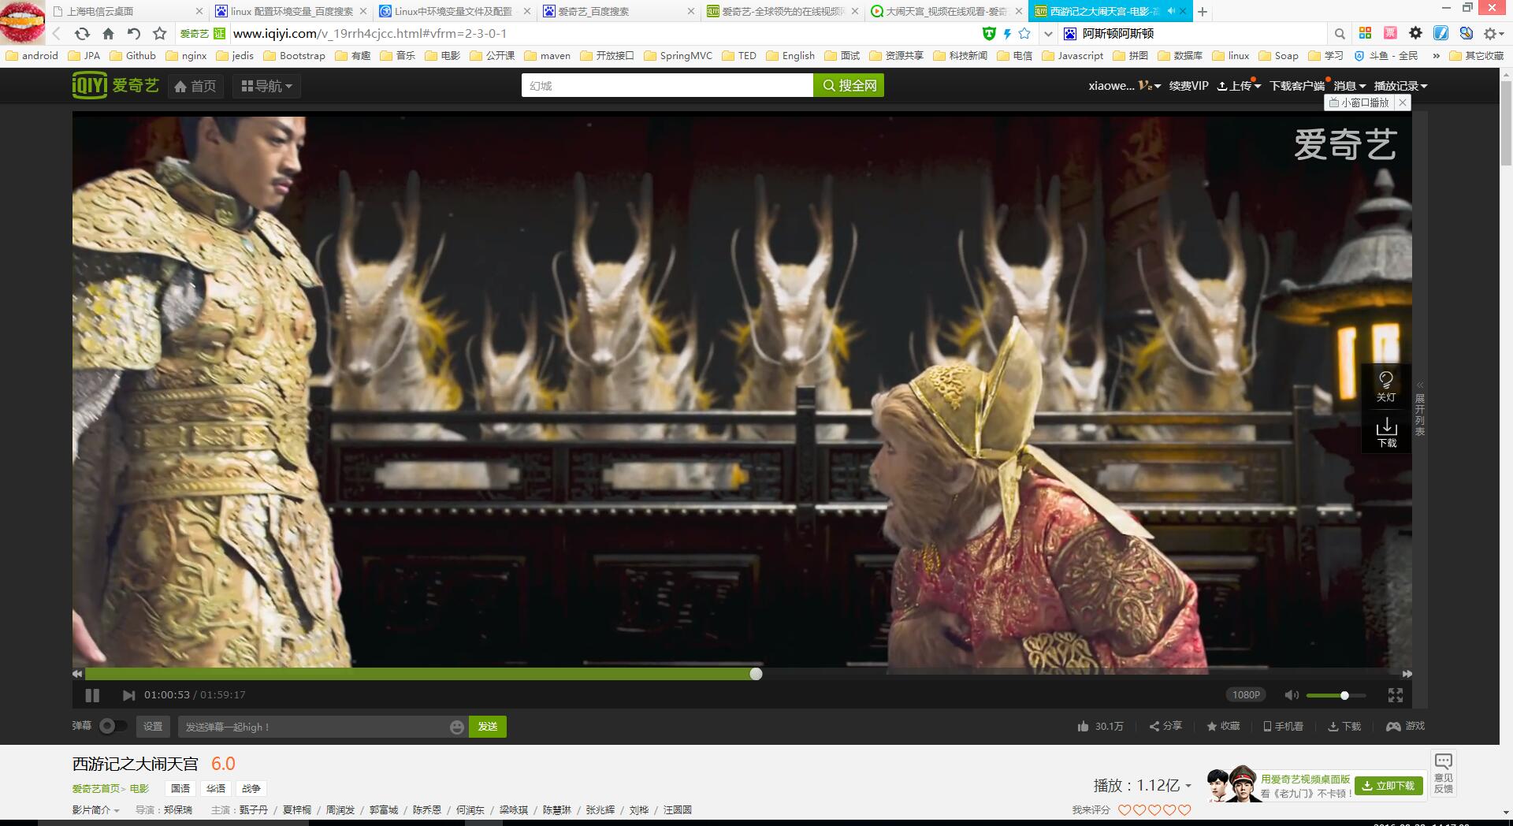1513x826 pixels.
Task: Rate the movie with the fifth heart
Action: pyautogui.click(x=1184, y=810)
